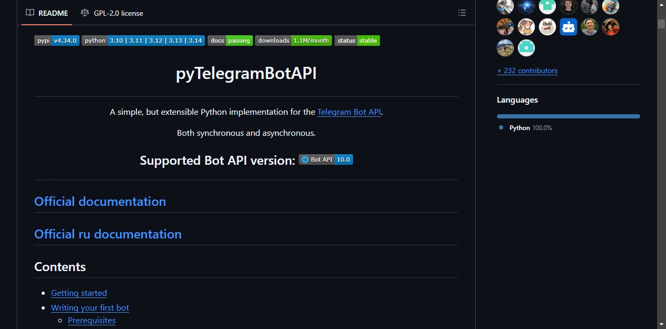Open the colorful cube artwork avatar

(611, 6)
